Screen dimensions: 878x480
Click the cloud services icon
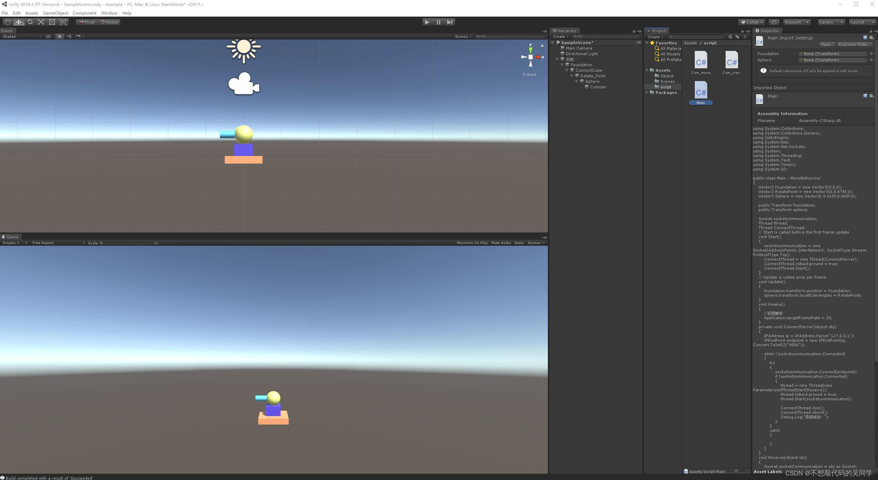pyautogui.click(x=774, y=22)
